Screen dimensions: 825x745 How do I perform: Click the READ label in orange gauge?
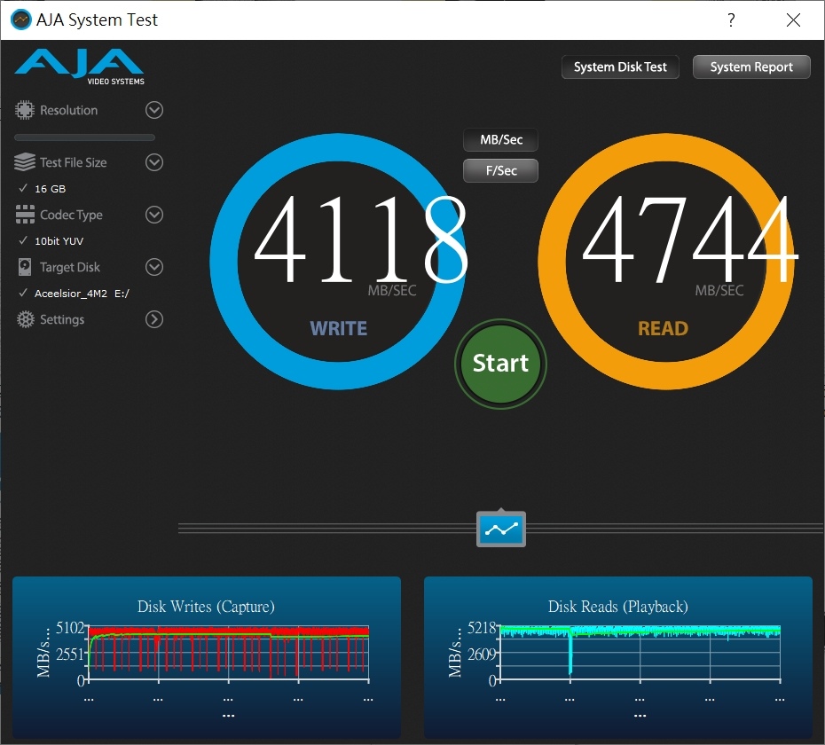(x=663, y=328)
